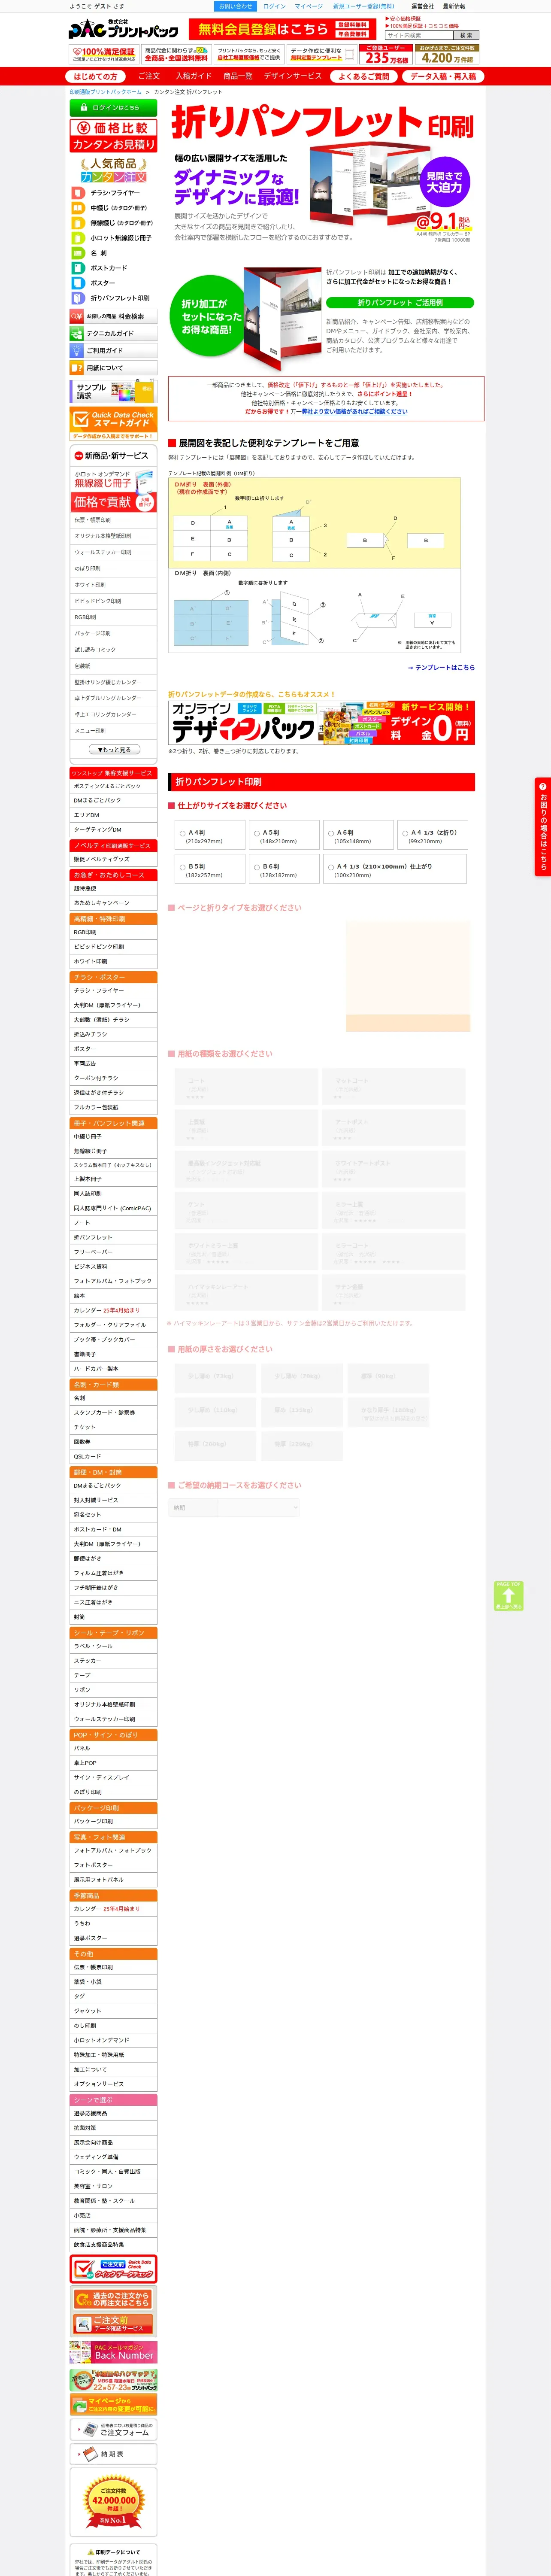This screenshot has width=551, height=2576.
Task: Open はじめての方 navigation tab
Action: click(x=95, y=76)
